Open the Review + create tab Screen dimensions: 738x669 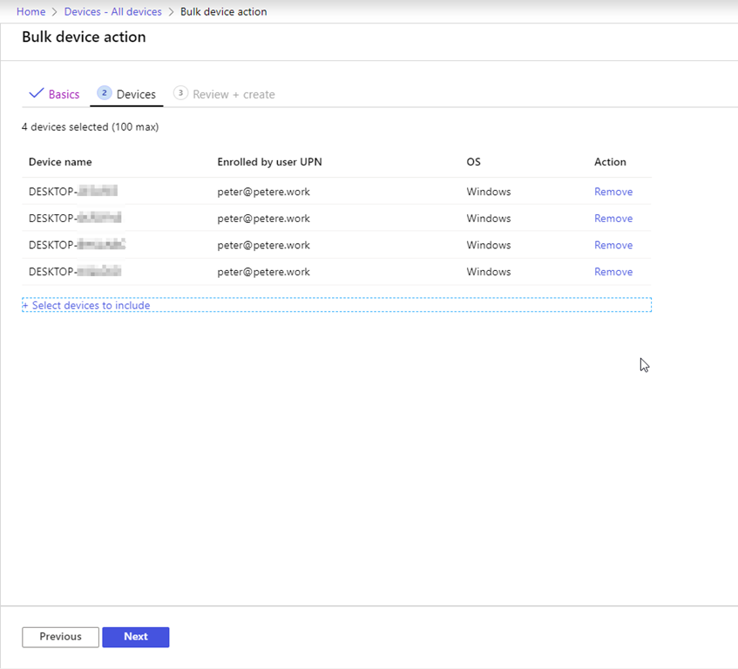(x=234, y=94)
